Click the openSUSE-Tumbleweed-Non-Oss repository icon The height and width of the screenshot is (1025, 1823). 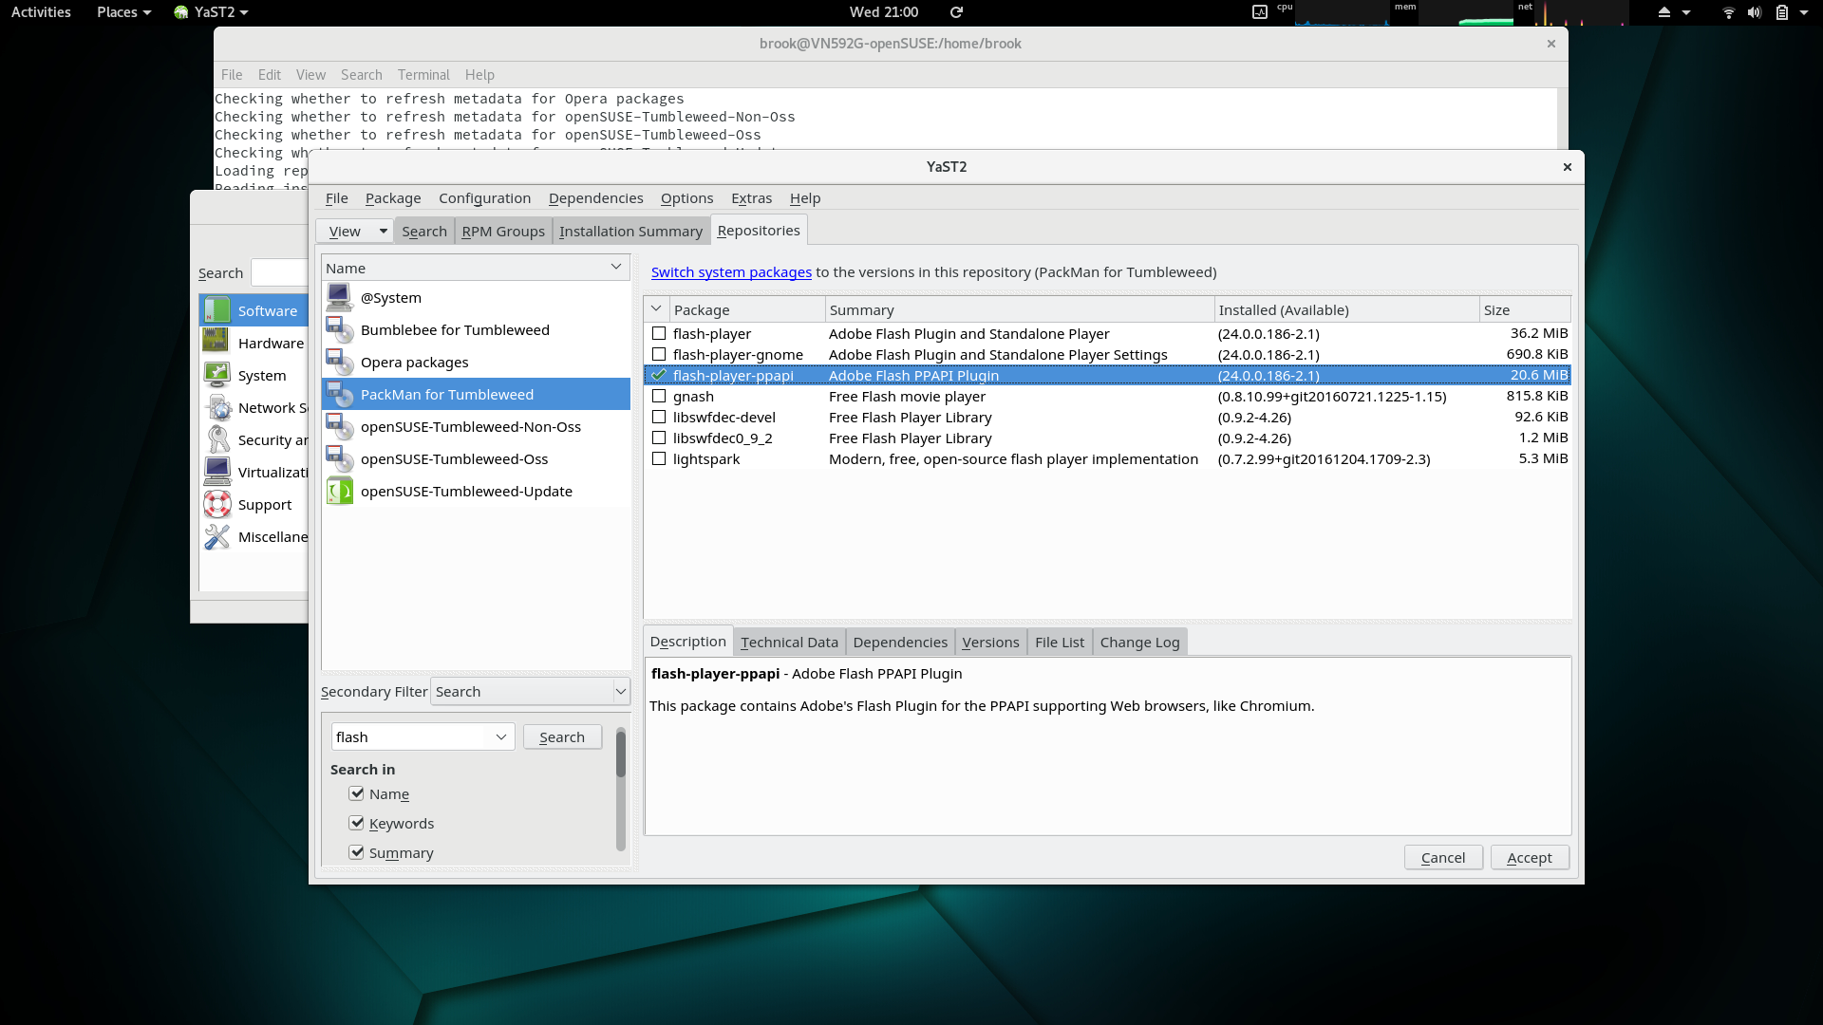[x=339, y=427]
